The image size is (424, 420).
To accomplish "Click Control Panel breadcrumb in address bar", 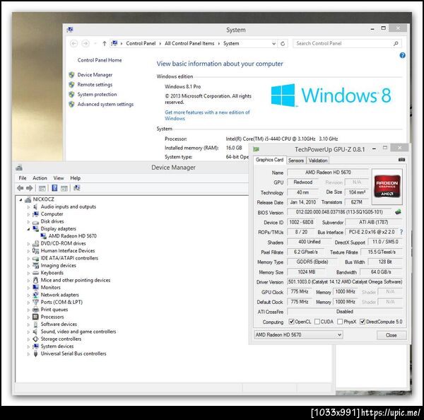I will (x=141, y=43).
